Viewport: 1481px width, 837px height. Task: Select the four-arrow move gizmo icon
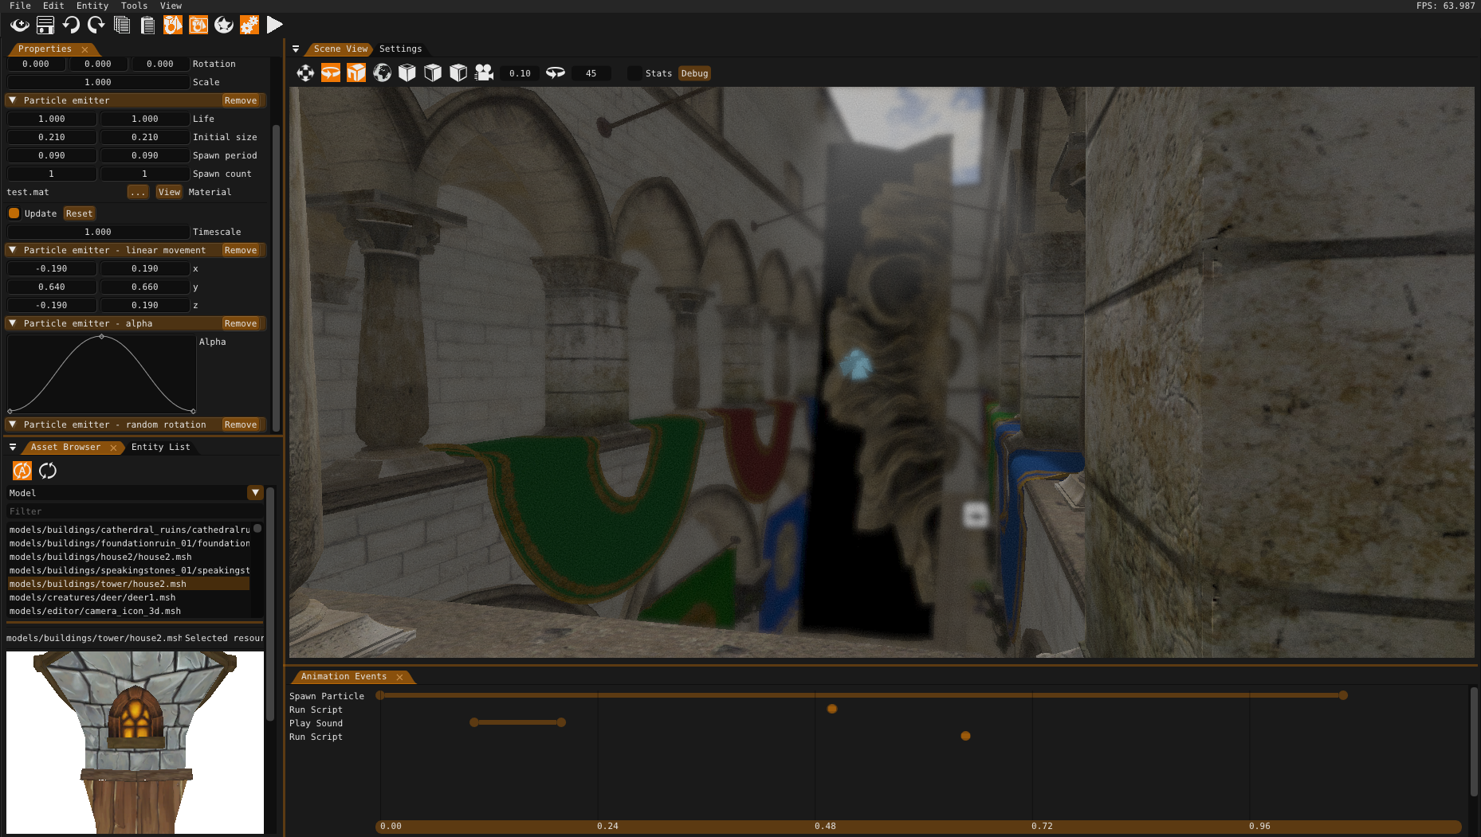click(x=305, y=73)
